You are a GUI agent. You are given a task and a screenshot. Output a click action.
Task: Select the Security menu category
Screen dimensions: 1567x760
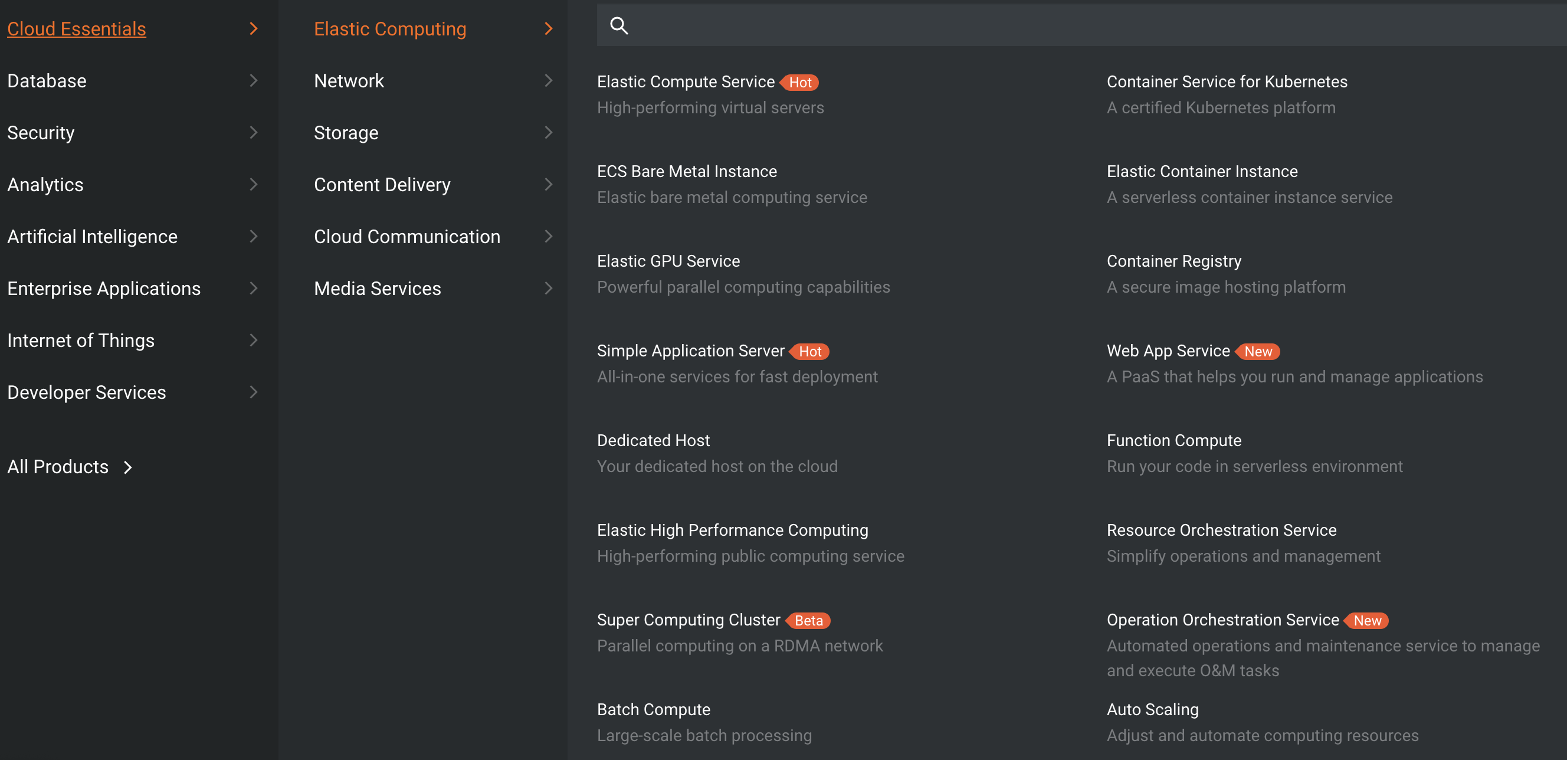41,133
